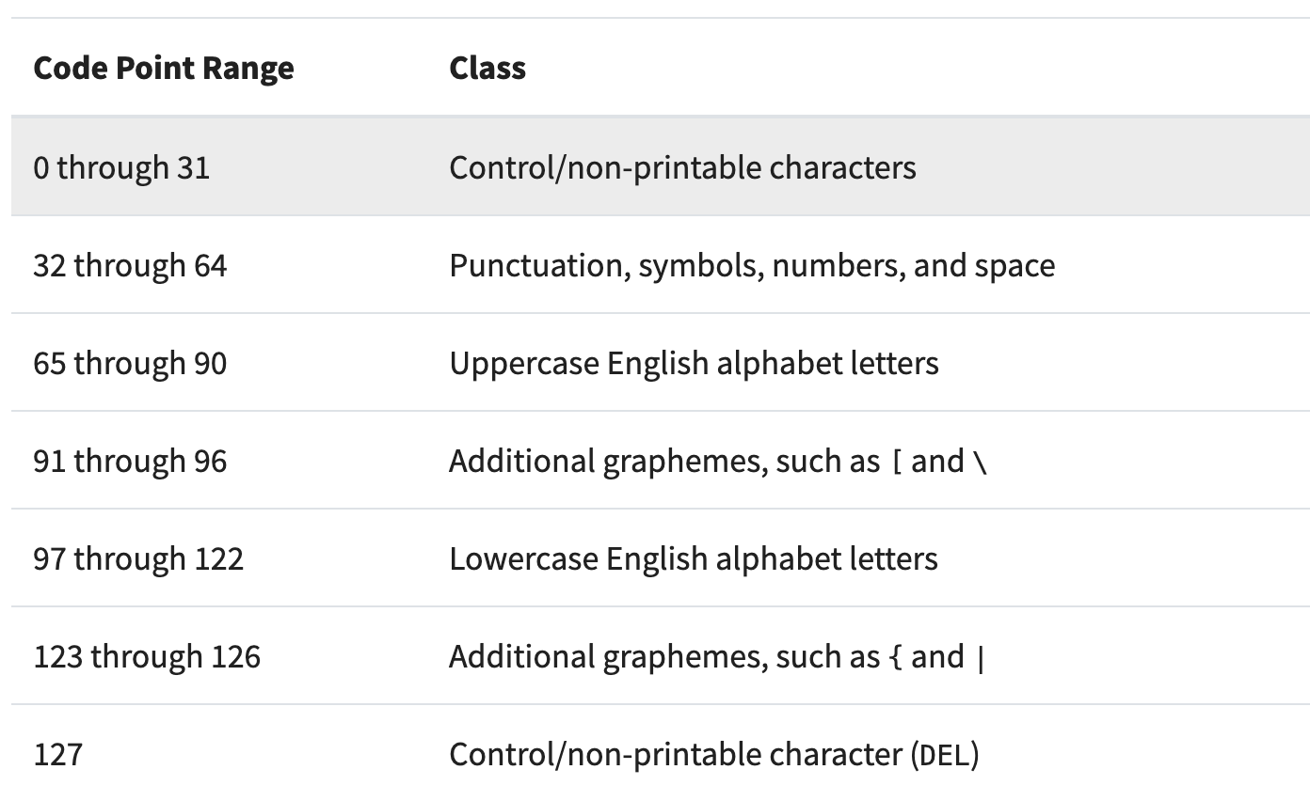Click the backslash code character
The height and width of the screenshot is (801, 1310).
coord(982,462)
